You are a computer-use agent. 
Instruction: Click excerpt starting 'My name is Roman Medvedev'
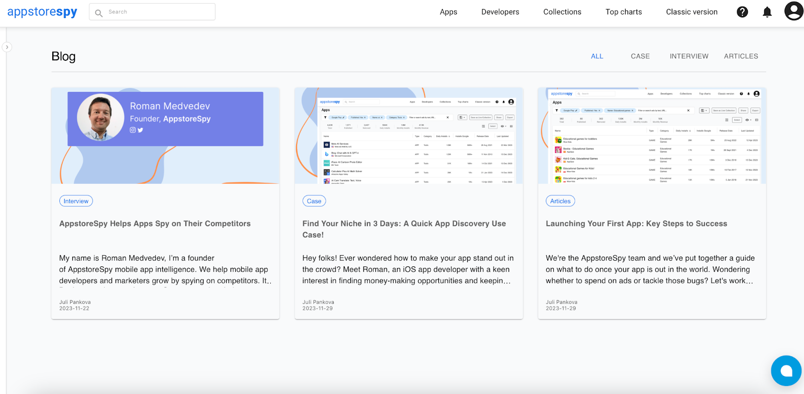pos(165,269)
